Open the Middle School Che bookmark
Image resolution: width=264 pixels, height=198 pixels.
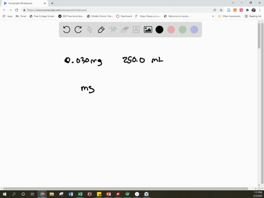coord(100,16)
